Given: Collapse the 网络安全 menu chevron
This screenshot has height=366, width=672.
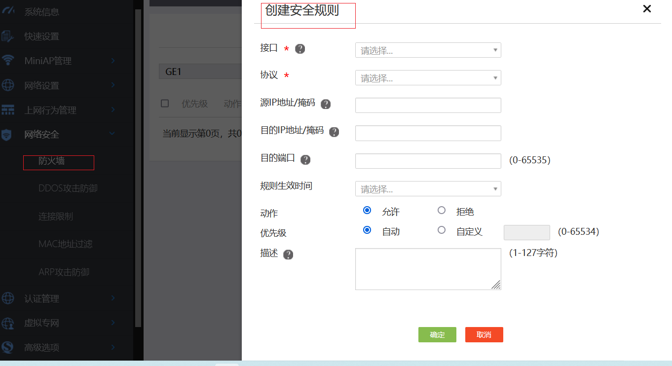Looking at the screenshot, I should point(112,134).
